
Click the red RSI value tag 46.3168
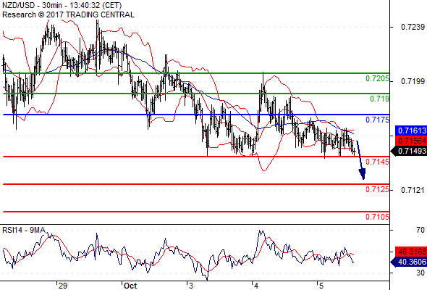(x=411, y=252)
